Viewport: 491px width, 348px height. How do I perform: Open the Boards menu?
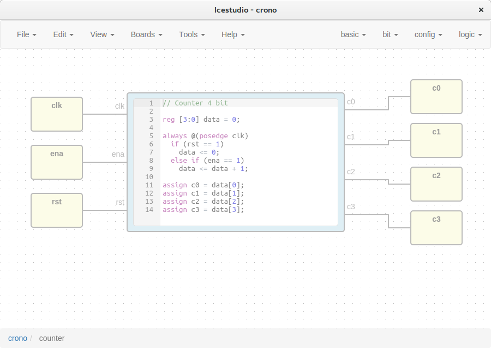(147, 34)
